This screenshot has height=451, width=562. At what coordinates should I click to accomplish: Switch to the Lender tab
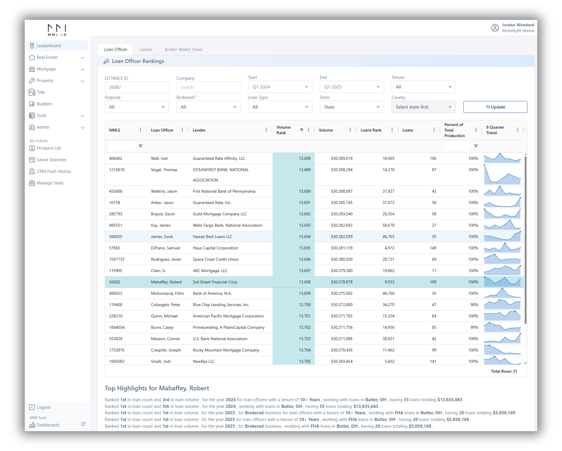pyautogui.click(x=146, y=49)
